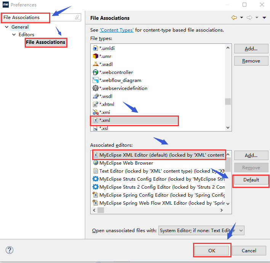
Task: Select the *.wsdl file type text
Action: tap(106, 96)
